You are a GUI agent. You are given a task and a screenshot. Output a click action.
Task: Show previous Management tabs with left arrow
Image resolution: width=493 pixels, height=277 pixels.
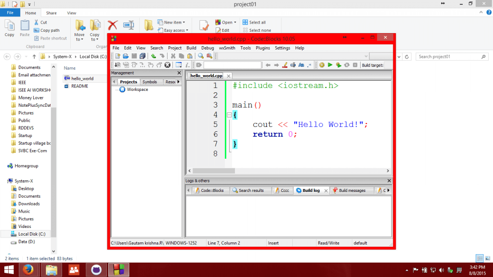pos(114,82)
